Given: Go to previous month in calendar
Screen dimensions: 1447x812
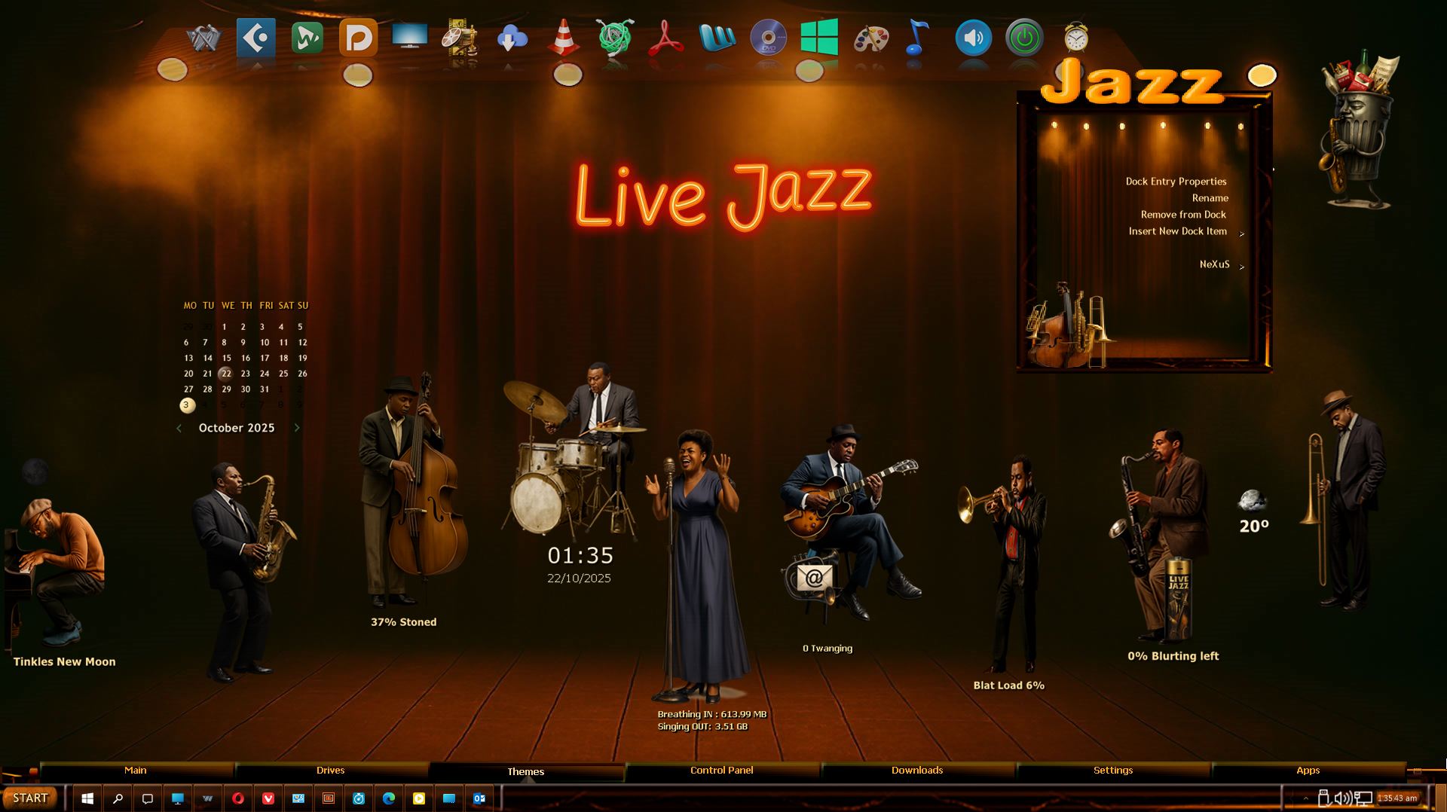Looking at the screenshot, I should 179,428.
